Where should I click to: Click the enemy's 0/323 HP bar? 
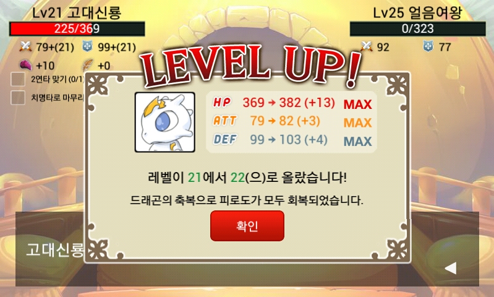pyautogui.click(x=418, y=28)
